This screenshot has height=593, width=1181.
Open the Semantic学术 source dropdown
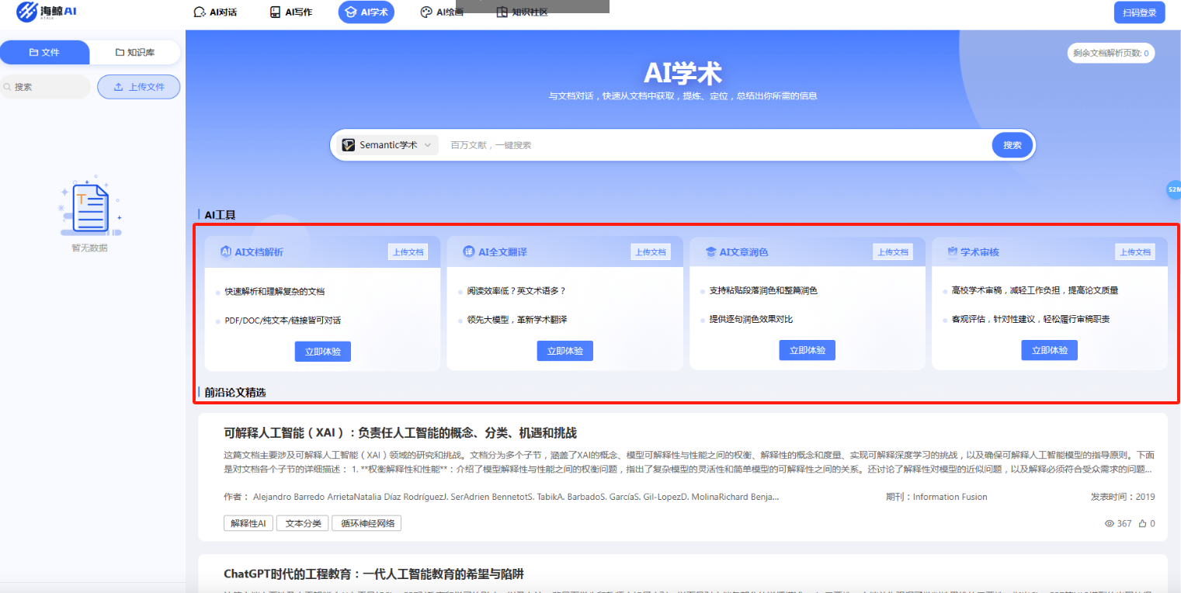387,144
